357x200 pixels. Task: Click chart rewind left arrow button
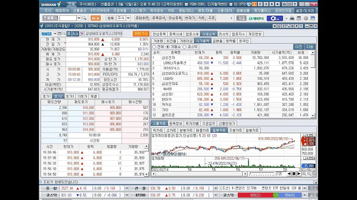tap(289, 174)
